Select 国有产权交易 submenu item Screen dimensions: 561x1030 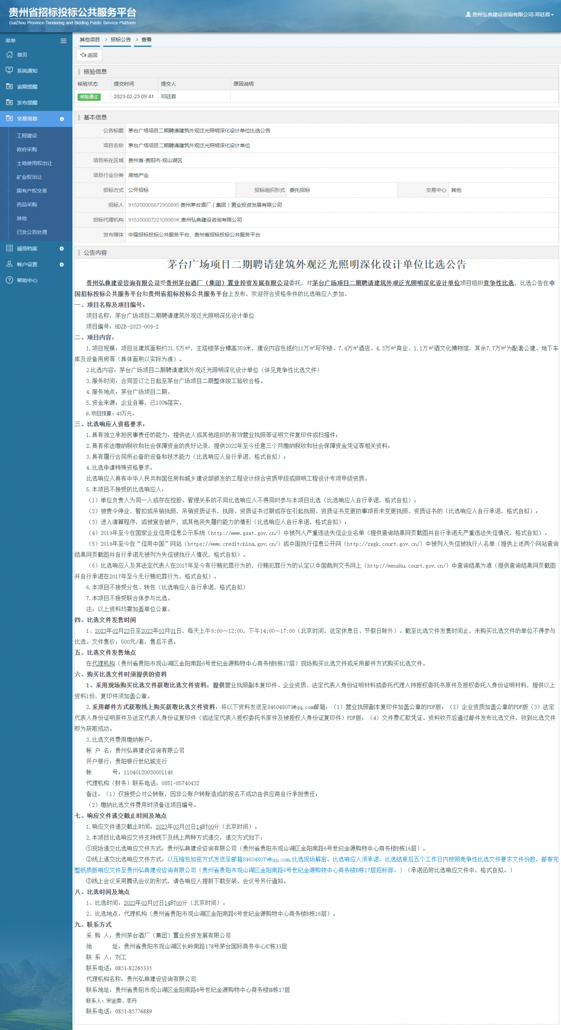coord(32,190)
